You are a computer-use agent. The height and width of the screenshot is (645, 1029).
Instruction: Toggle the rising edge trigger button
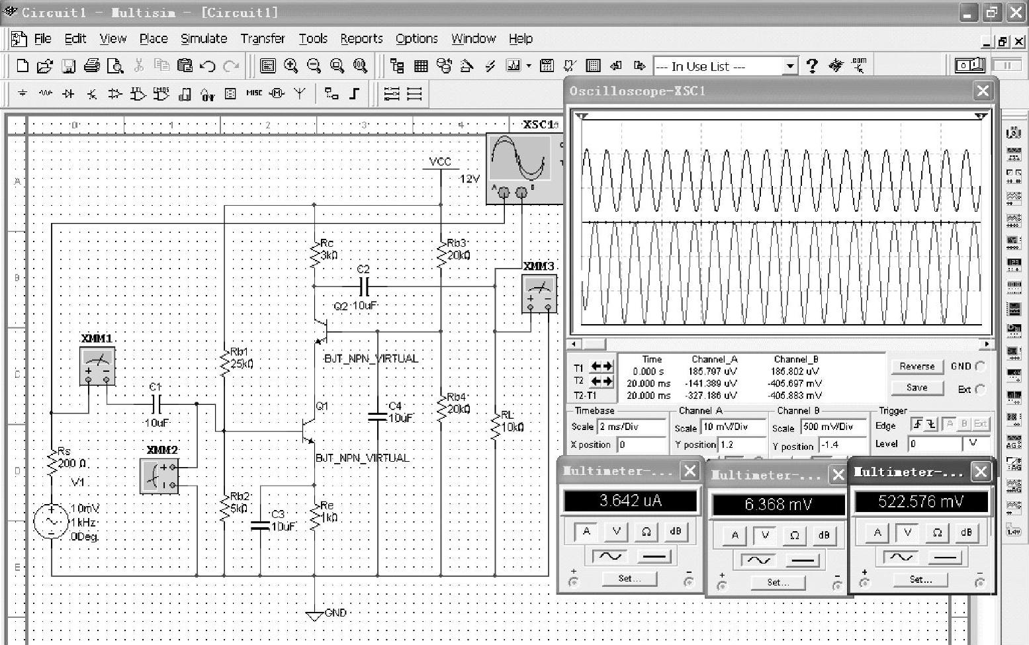coord(917,424)
